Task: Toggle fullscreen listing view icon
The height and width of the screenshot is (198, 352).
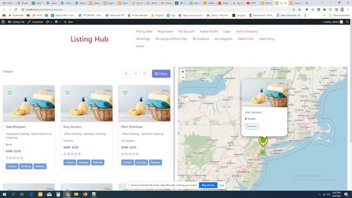Action: (x=145, y=74)
